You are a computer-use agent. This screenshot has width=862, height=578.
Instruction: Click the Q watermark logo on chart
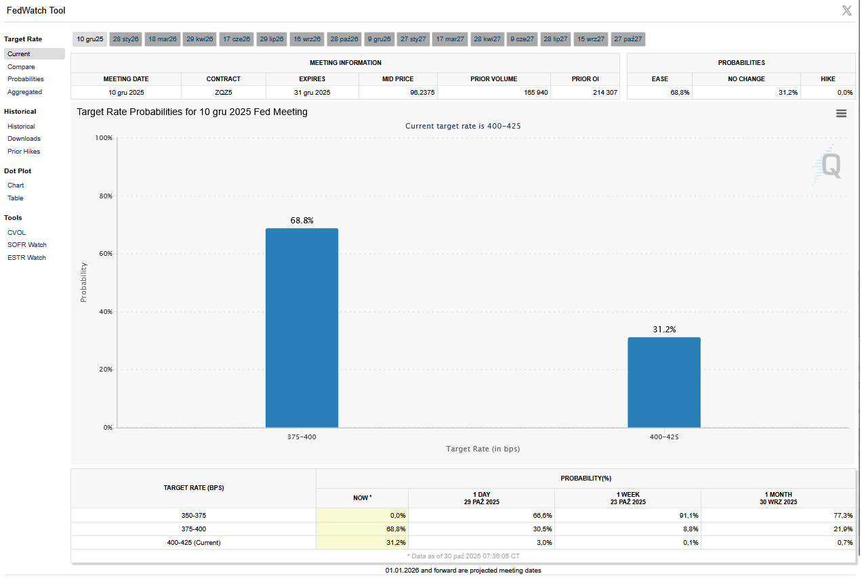[x=829, y=165]
